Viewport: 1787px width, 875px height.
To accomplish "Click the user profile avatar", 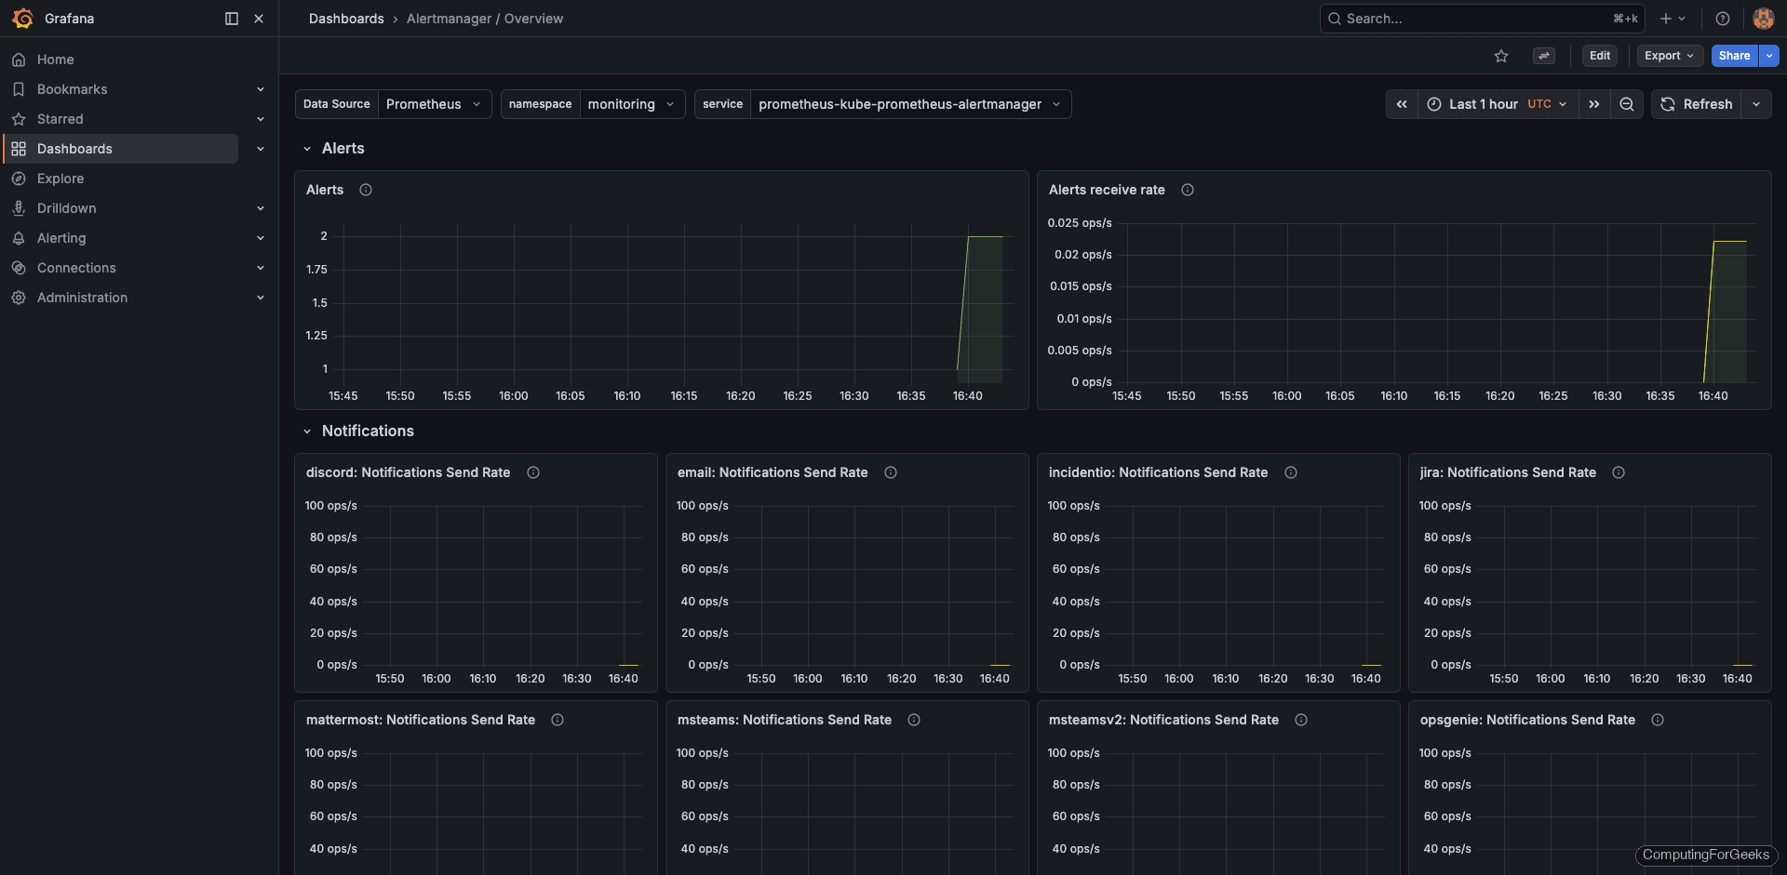I will point(1763,19).
